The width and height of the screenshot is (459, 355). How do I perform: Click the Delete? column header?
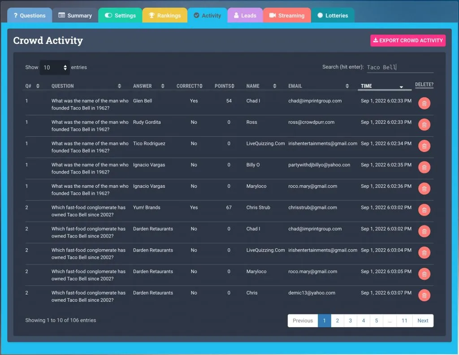(424, 85)
